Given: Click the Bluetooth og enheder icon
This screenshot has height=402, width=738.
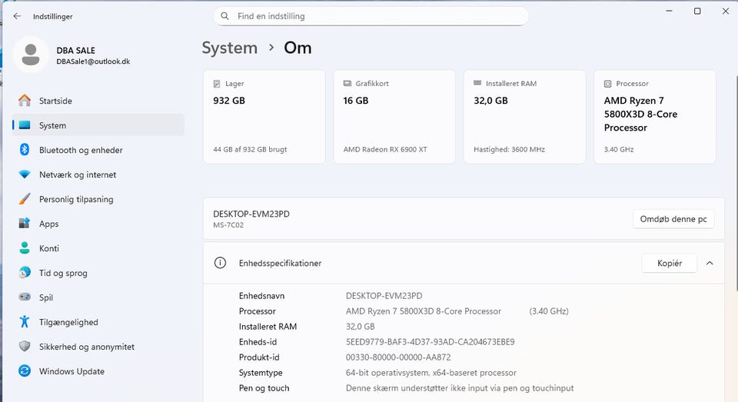Looking at the screenshot, I should (25, 150).
